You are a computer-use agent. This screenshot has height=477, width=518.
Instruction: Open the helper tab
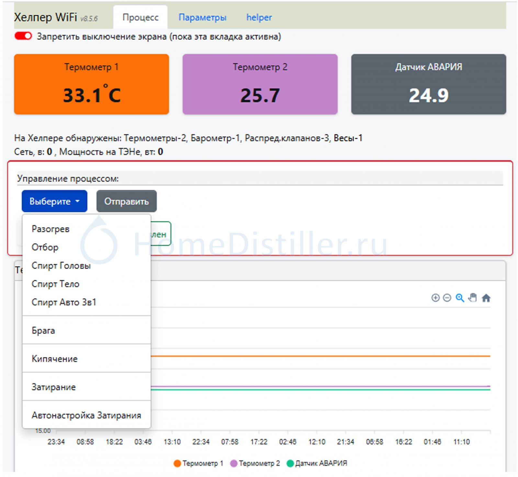[259, 17]
